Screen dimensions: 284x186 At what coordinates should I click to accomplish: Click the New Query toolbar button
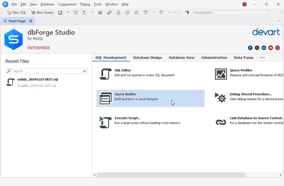coord(42,13)
